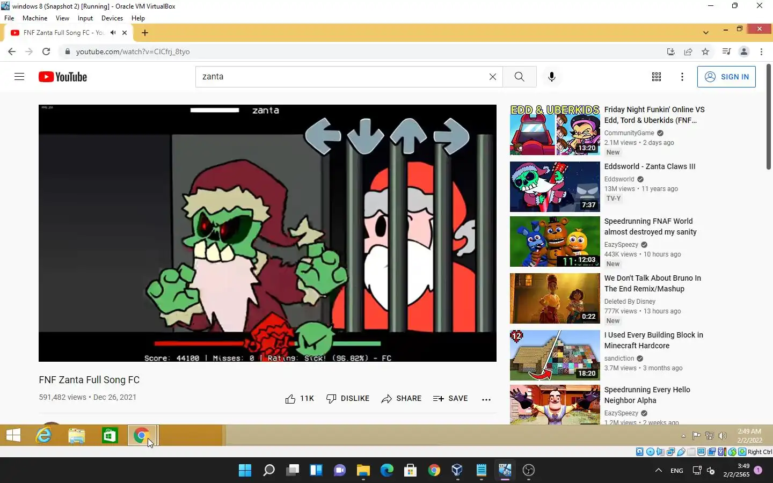Click the page vertical scrollbar thumb
Image resolution: width=773 pixels, height=483 pixels.
click(x=769, y=116)
